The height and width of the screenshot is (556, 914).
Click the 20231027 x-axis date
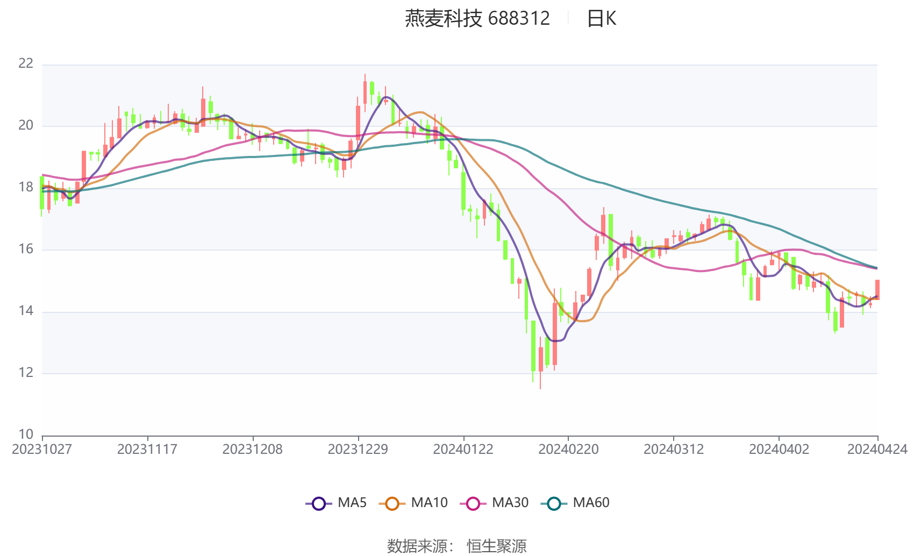point(42,450)
